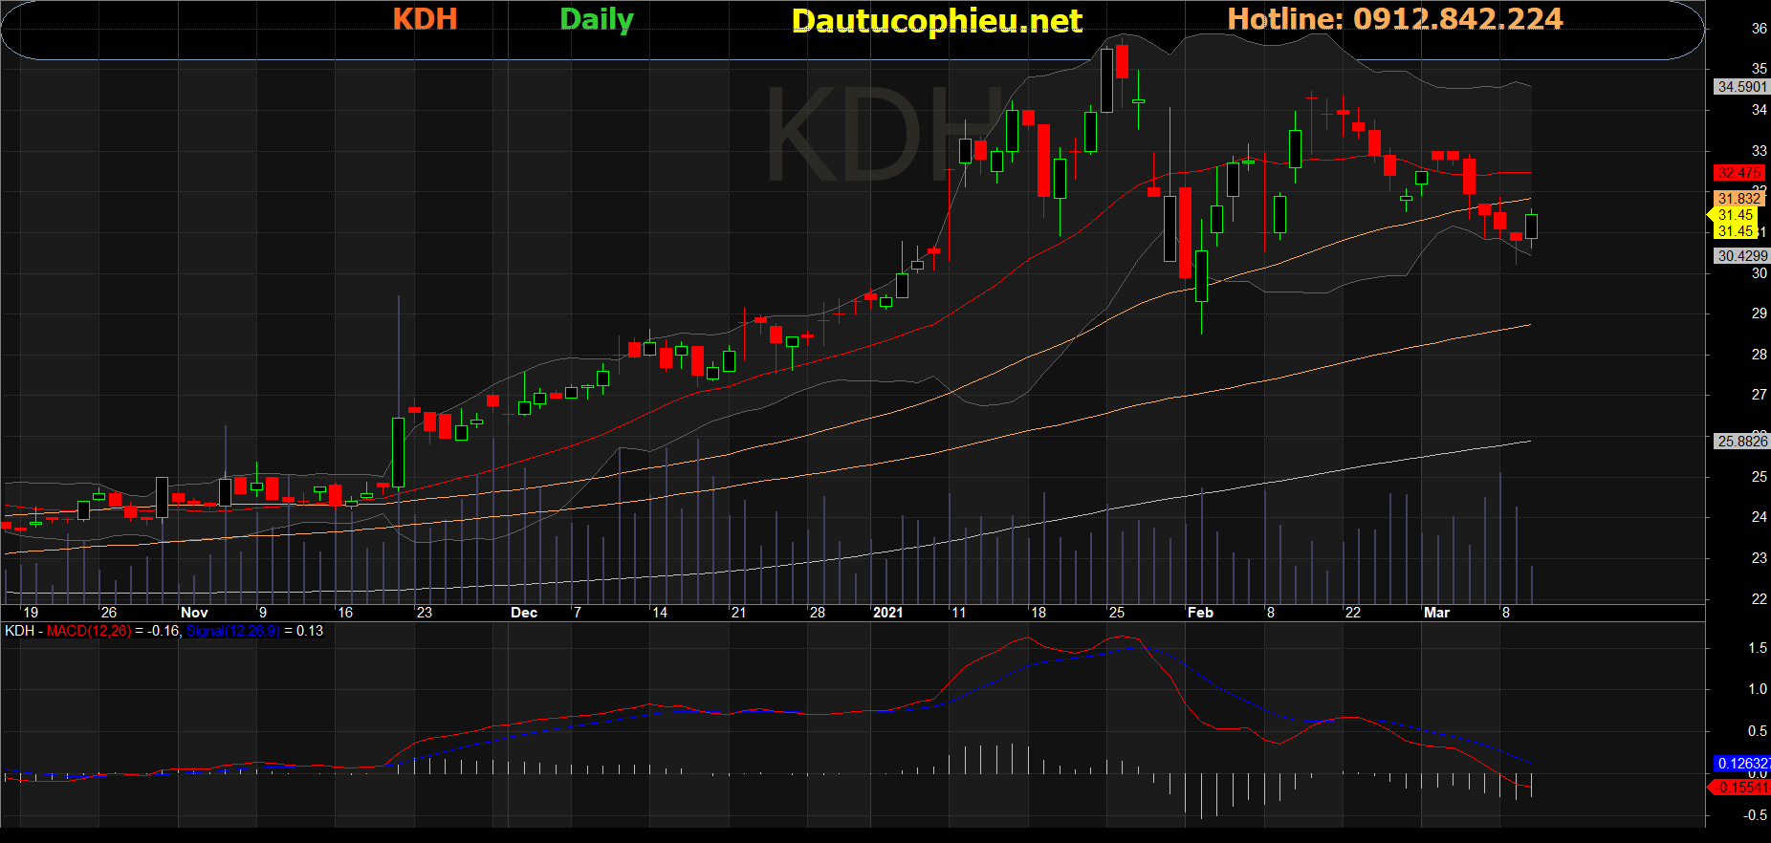The width and height of the screenshot is (1771, 843).
Task: Jump to the Nov marker on time axis
Action: (x=194, y=613)
